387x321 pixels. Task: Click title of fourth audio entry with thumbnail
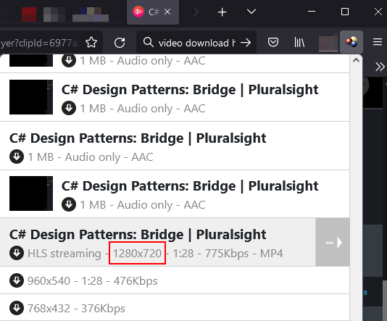190,186
